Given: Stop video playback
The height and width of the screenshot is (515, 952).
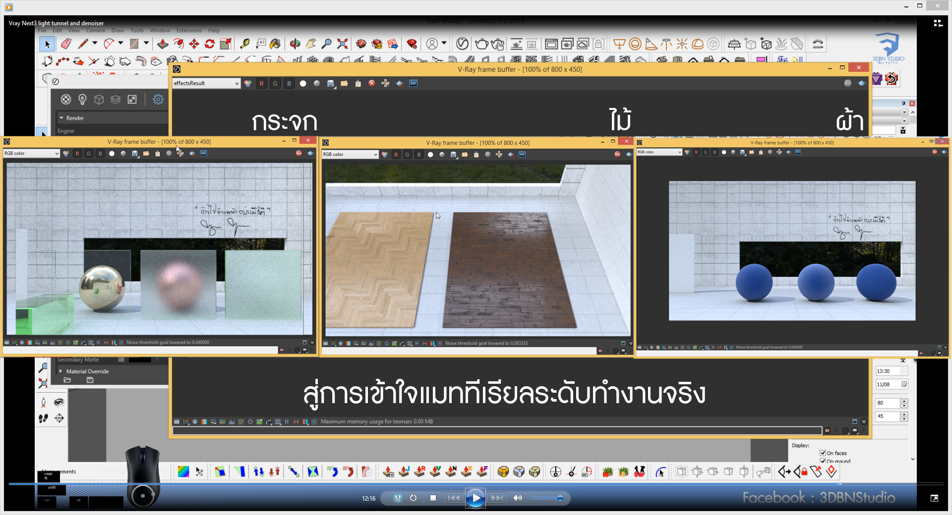Looking at the screenshot, I should pos(433,498).
